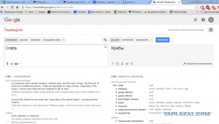Open the virtual keyboard icon
219x124 pixels.
[16, 64]
